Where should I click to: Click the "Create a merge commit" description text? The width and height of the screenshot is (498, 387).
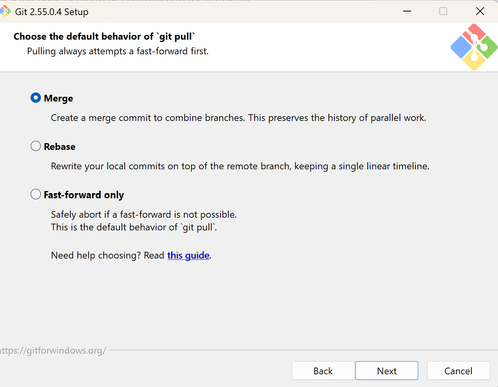238,118
